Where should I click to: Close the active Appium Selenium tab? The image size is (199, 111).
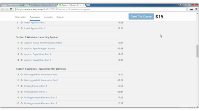tap(83, 5)
